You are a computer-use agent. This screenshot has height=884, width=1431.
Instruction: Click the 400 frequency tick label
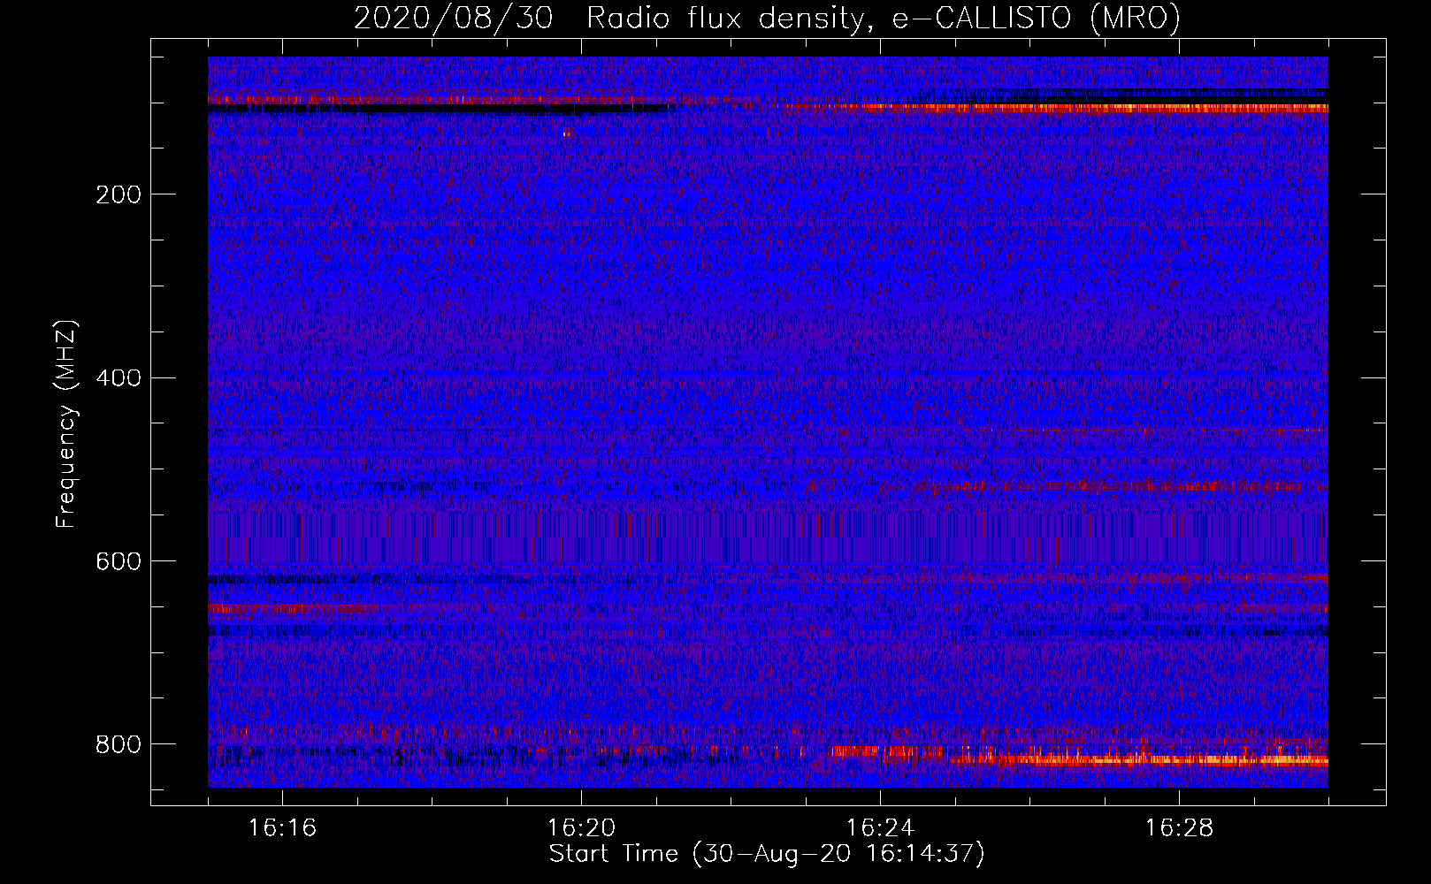(118, 378)
